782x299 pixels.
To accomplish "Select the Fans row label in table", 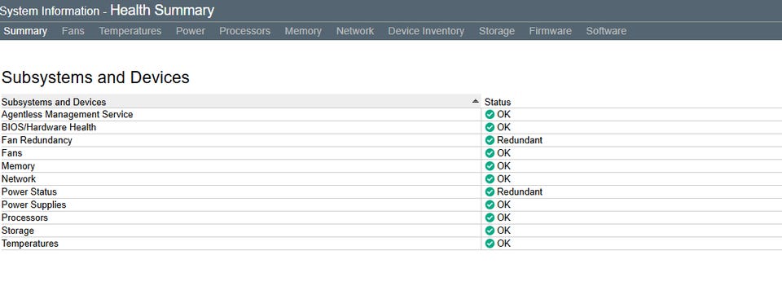I will pyautogui.click(x=12, y=153).
